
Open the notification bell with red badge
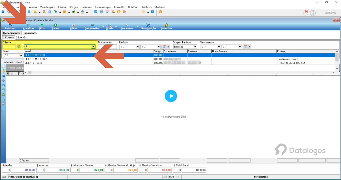click(305, 13)
